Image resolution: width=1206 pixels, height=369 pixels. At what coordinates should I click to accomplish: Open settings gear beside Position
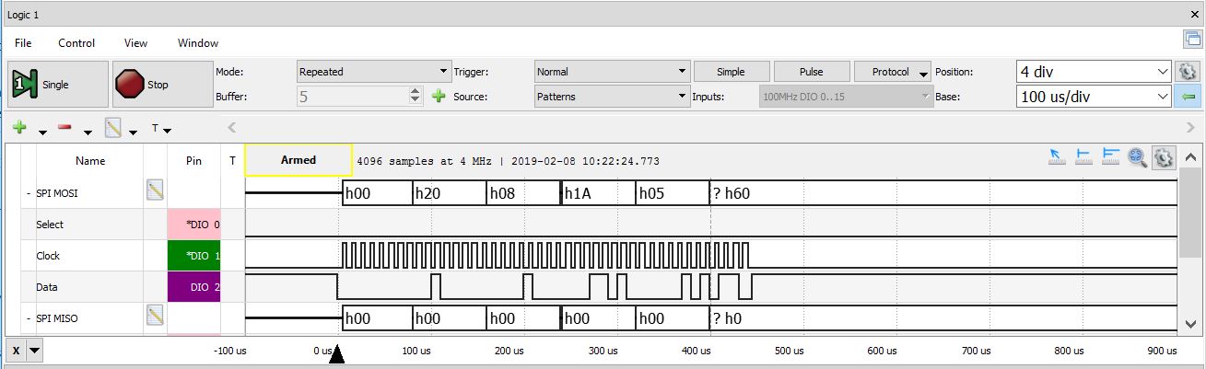[1187, 72]
